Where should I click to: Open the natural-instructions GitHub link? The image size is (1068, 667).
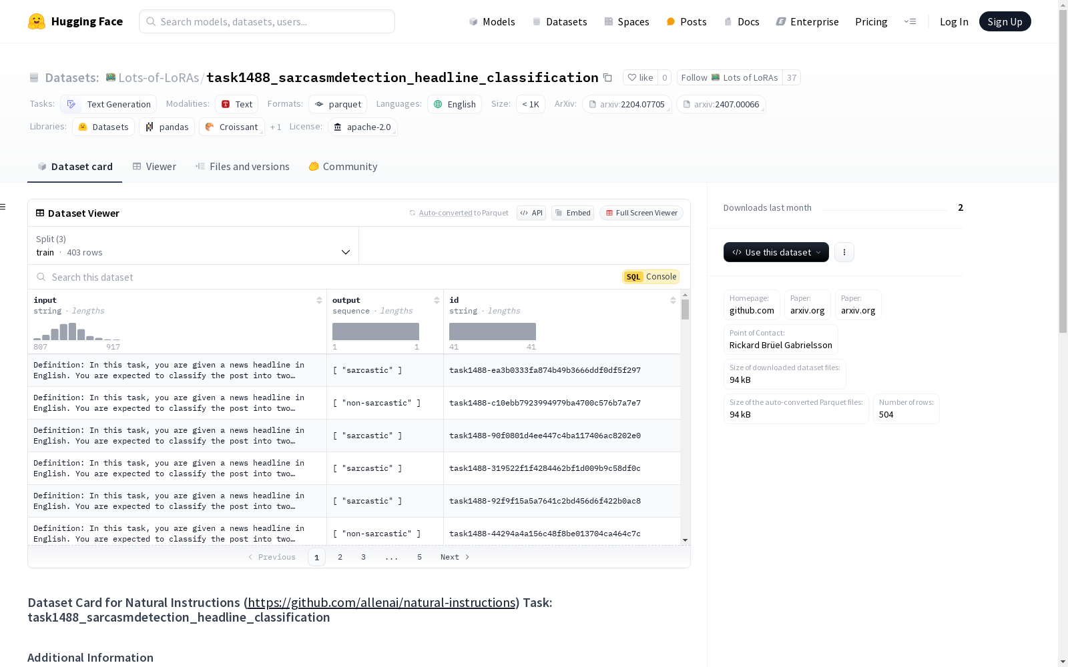[382, 602]
